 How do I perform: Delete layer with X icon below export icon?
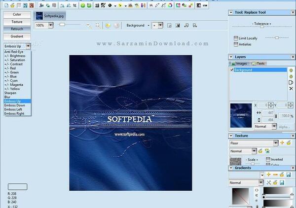click(x=291, y=88)
